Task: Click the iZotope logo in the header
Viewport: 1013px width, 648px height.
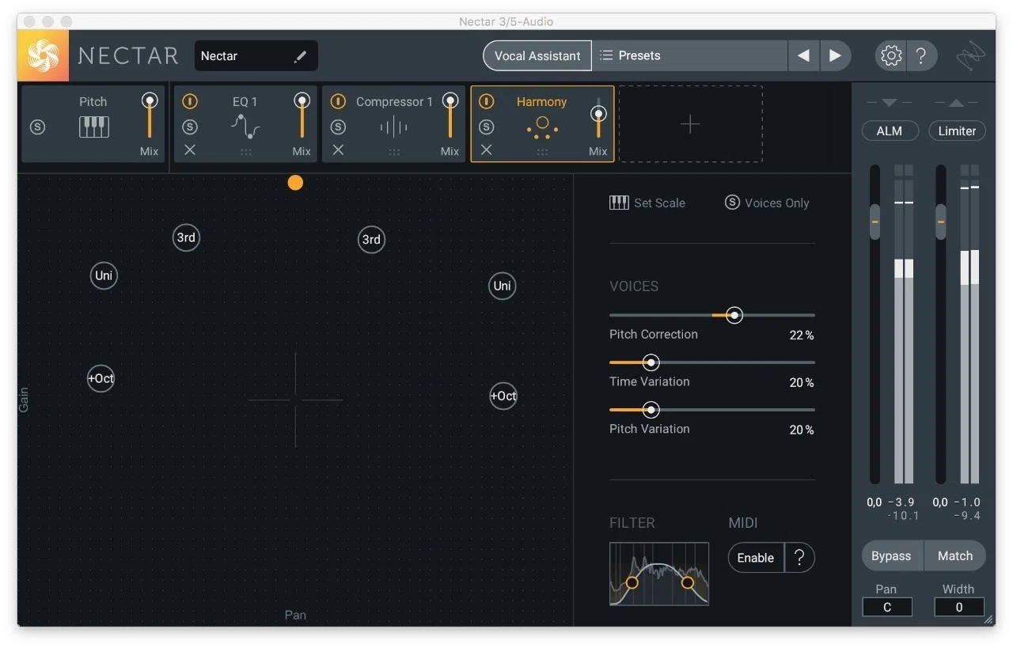Action: [970, 56]
